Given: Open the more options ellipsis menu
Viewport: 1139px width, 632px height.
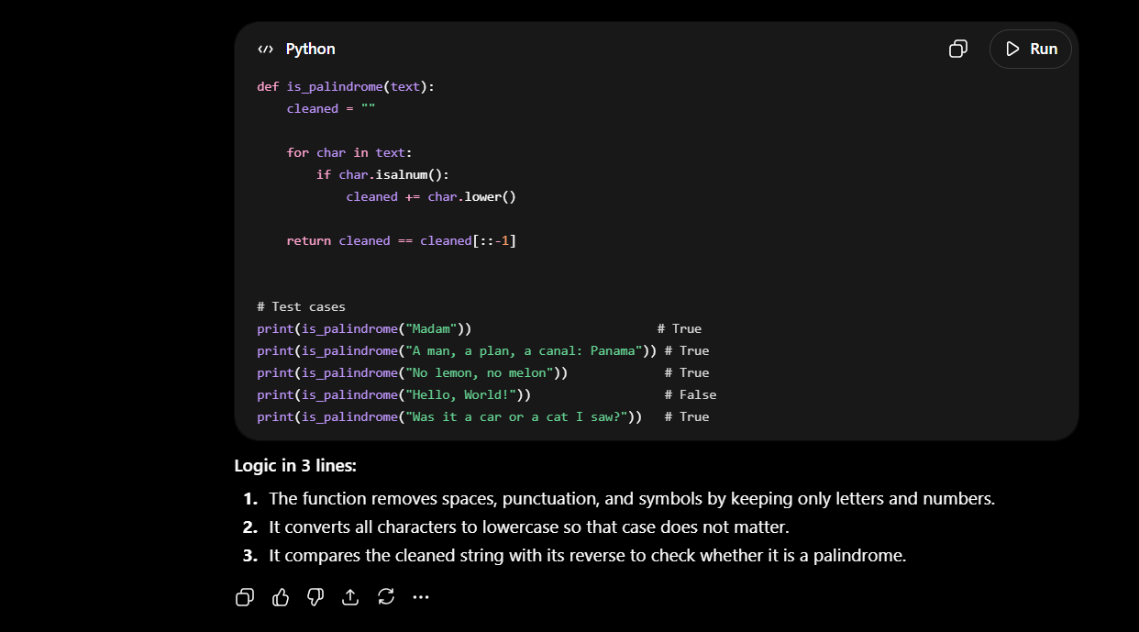Looking at the screenshot, I should [421, 597].
